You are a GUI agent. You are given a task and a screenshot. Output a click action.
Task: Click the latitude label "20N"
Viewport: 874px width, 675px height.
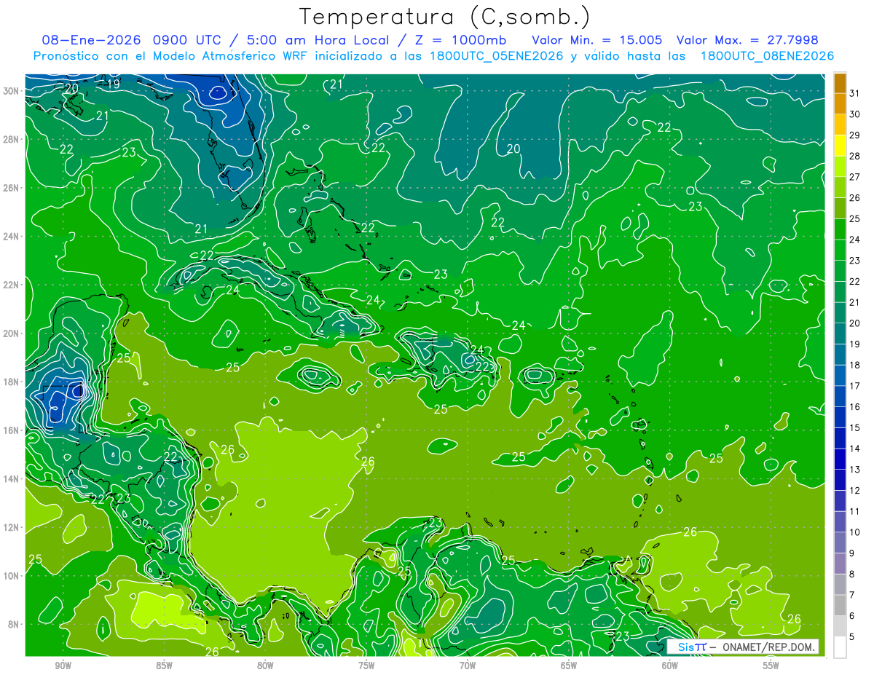(x=11, y=333)
